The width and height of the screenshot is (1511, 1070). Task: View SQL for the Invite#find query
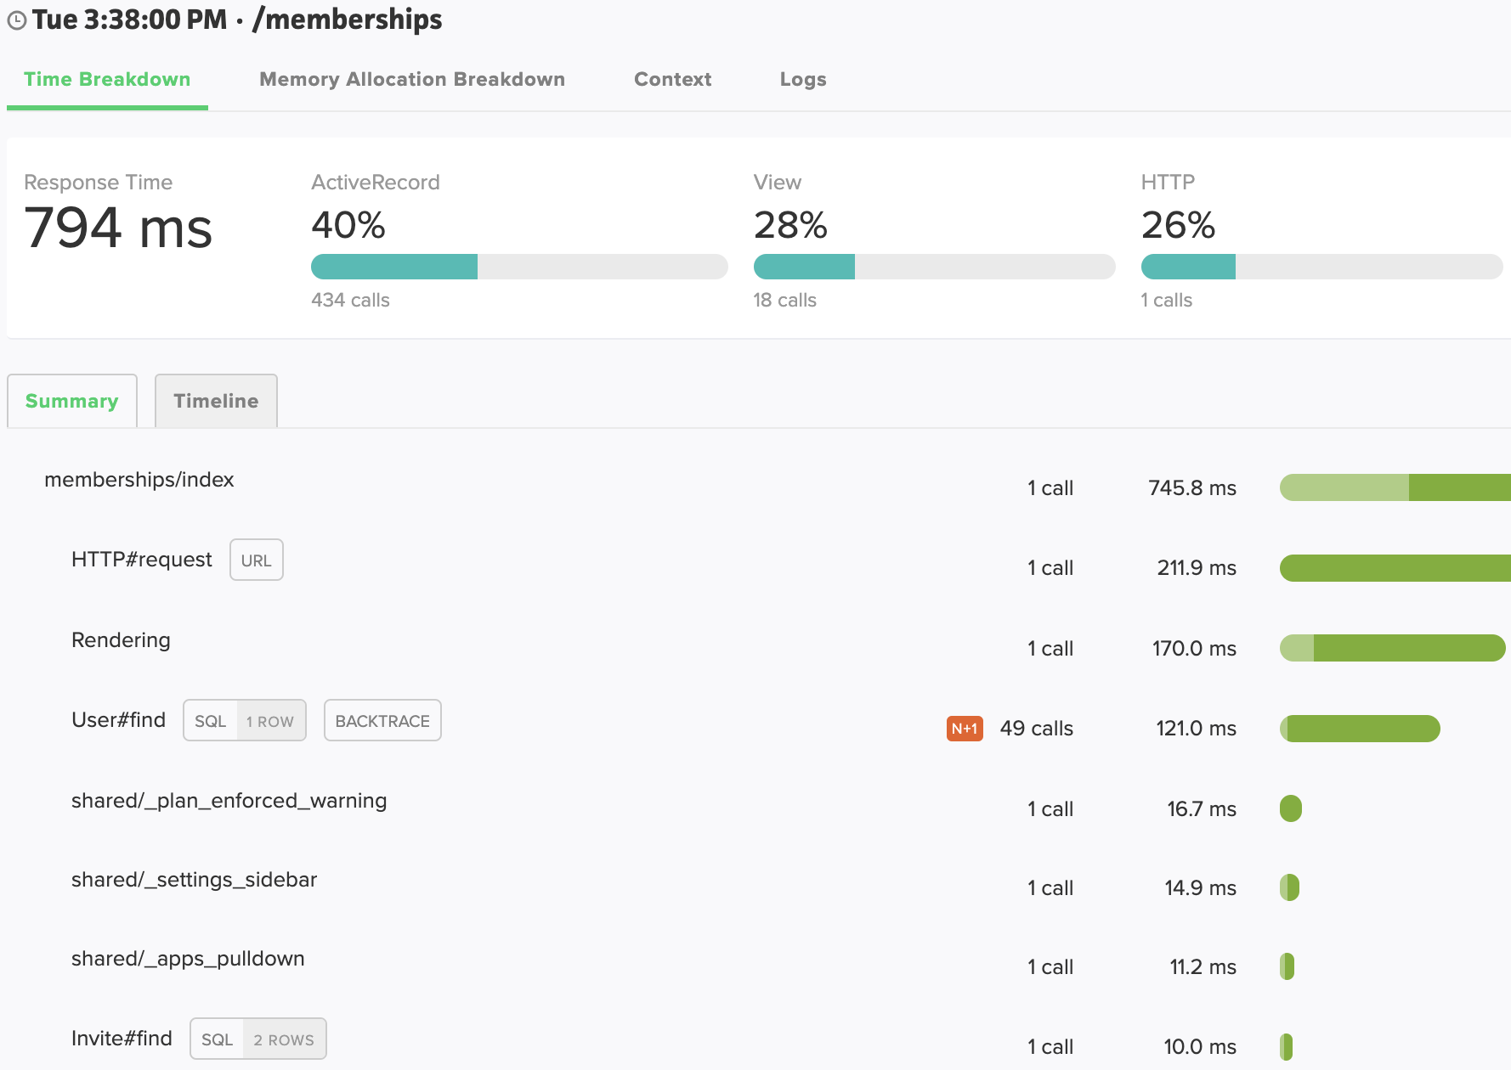[x=217, y=1039]
